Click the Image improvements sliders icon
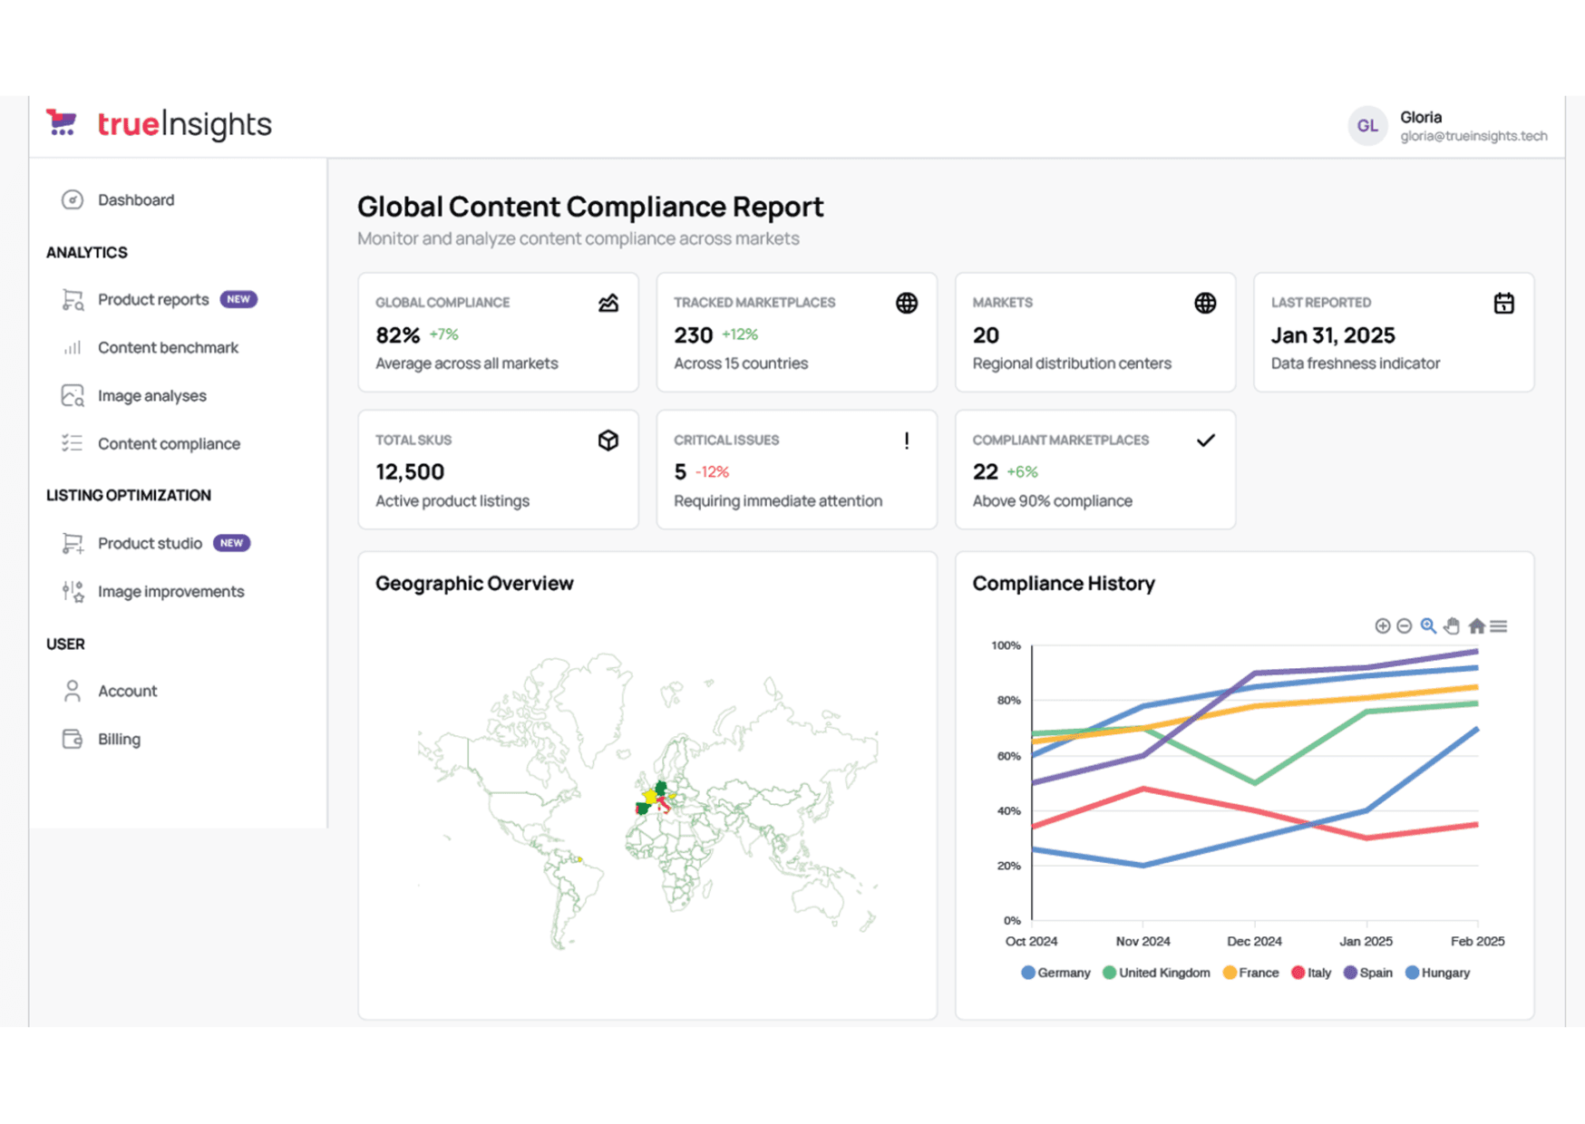This screenshot has height=1124, width=1585. click(x=73, y=591)
